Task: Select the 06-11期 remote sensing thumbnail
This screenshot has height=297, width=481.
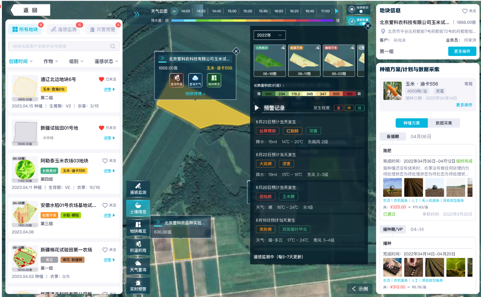Action: [304, 60]
